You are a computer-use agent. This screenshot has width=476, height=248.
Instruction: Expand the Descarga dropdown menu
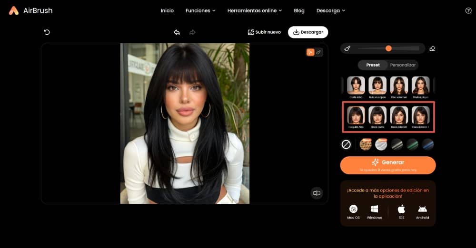tap(331, 10)
